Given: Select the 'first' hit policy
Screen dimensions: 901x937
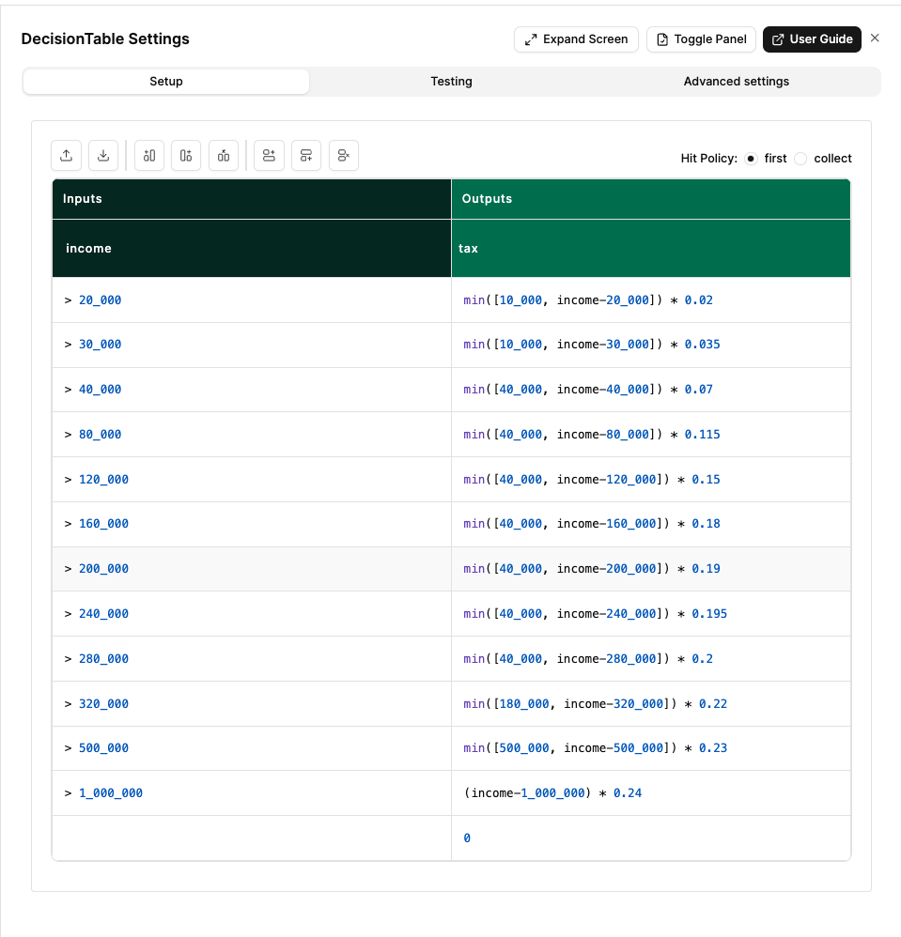Looking at the screenshot, I should tap(751, 159).
